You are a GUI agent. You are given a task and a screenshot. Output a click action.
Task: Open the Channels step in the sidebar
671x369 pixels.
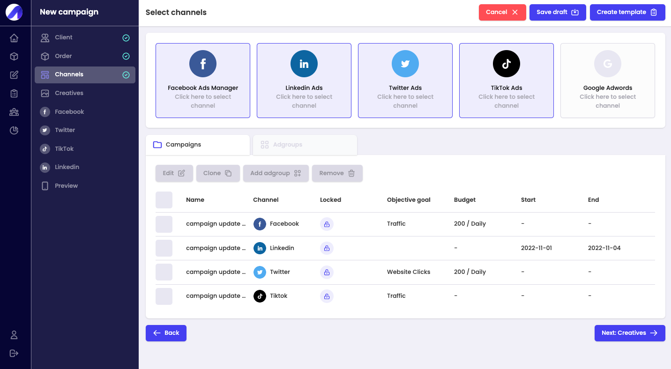(85, 75)
